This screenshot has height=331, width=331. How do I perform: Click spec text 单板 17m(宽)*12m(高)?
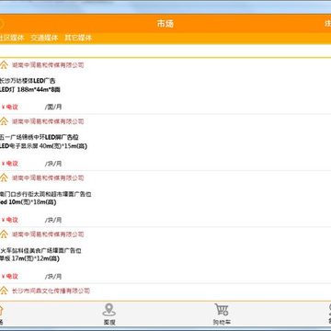click(x=29, y=258)
